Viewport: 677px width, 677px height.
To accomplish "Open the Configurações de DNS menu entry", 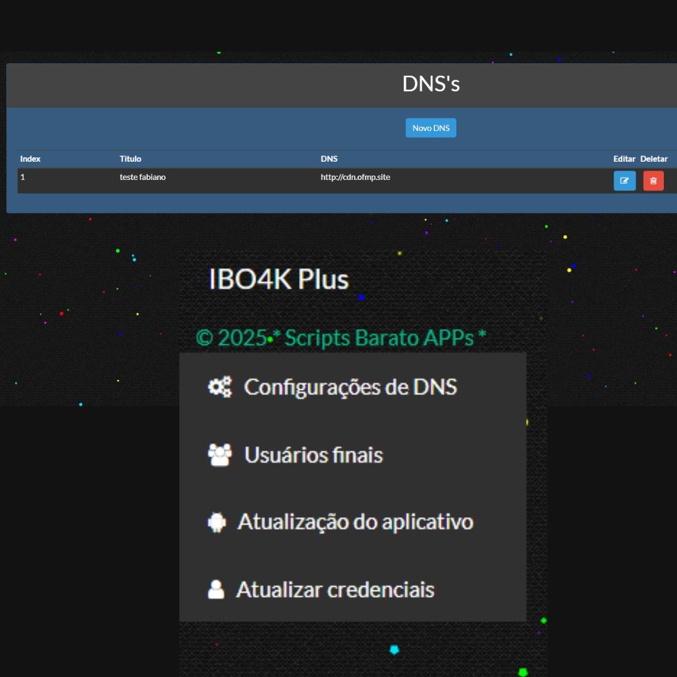I will point(350,387).
